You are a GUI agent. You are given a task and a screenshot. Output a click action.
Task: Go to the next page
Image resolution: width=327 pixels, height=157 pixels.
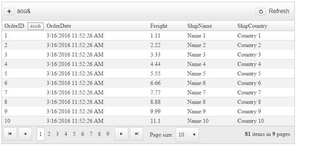point(121,134)
